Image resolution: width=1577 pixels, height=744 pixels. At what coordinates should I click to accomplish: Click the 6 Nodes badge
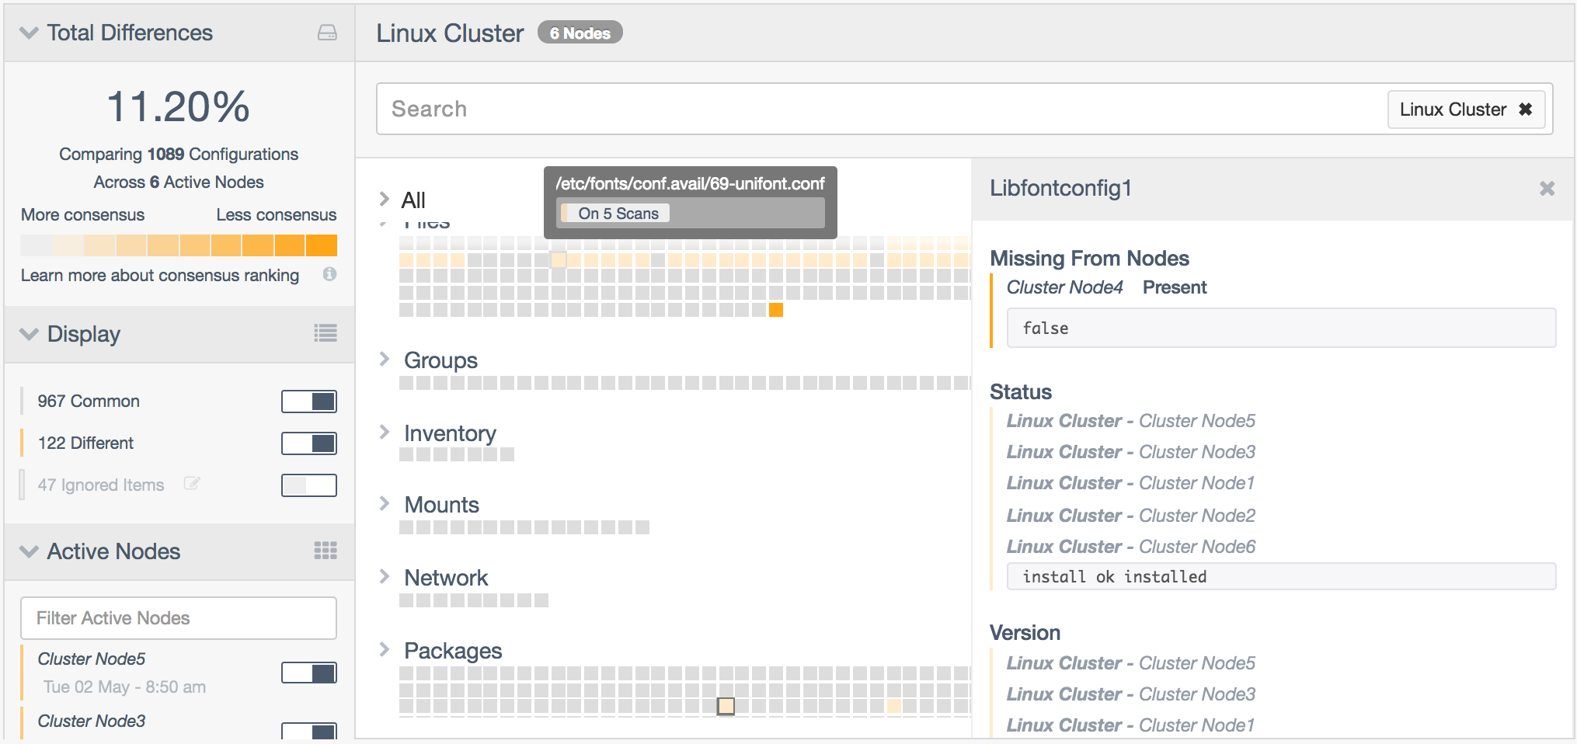580,33
